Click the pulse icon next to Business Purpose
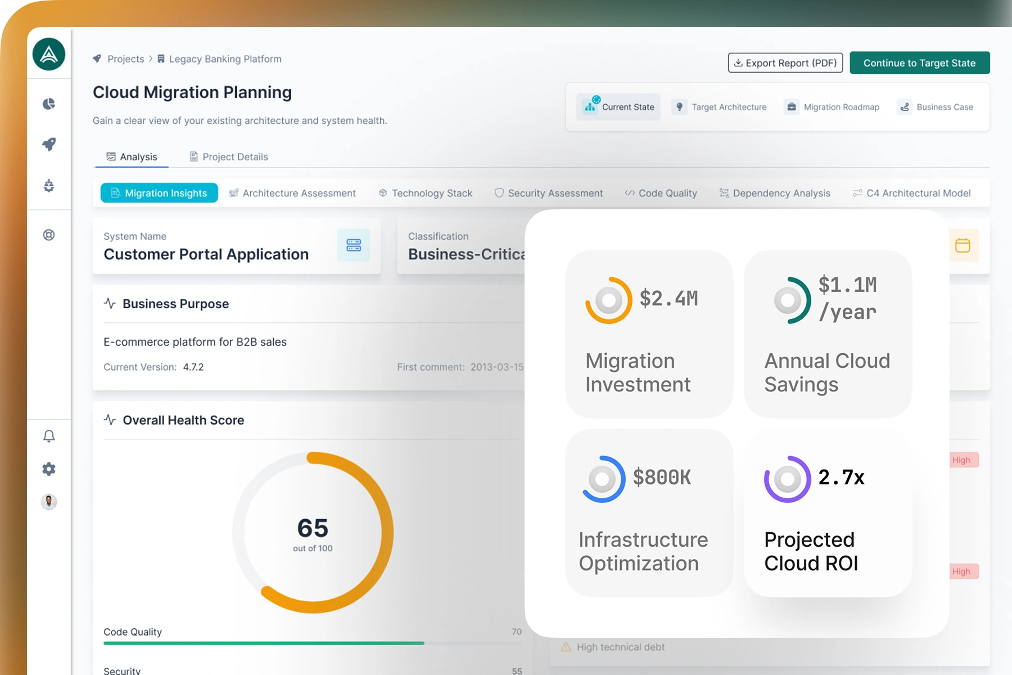 (110, 304)
